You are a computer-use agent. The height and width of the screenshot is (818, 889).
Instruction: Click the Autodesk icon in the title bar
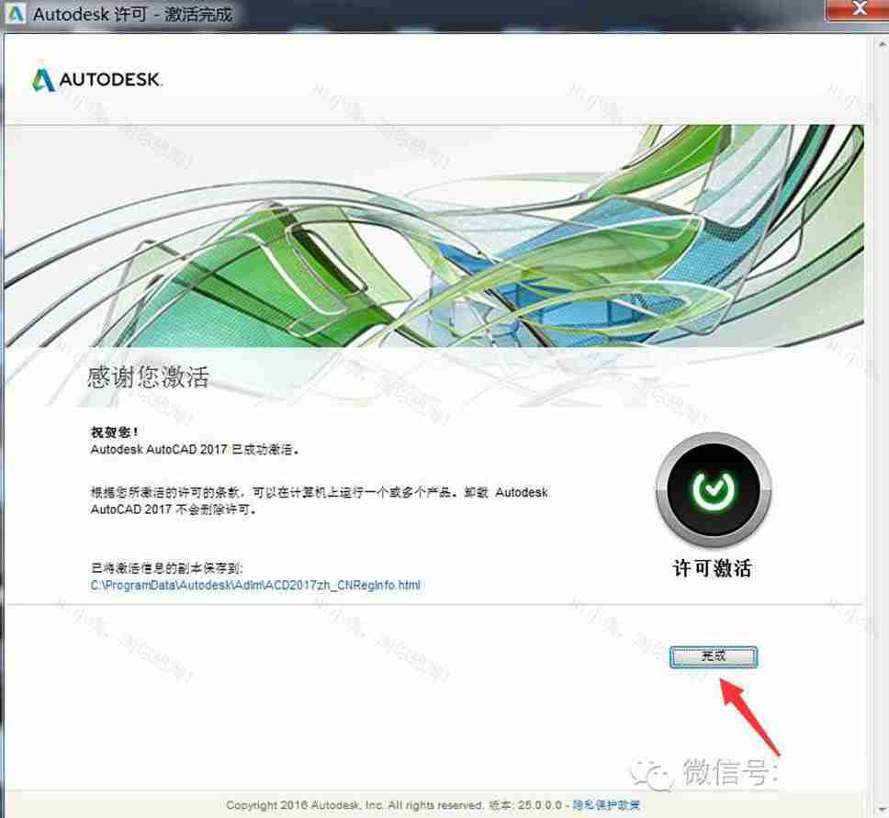tap(16, 15)
